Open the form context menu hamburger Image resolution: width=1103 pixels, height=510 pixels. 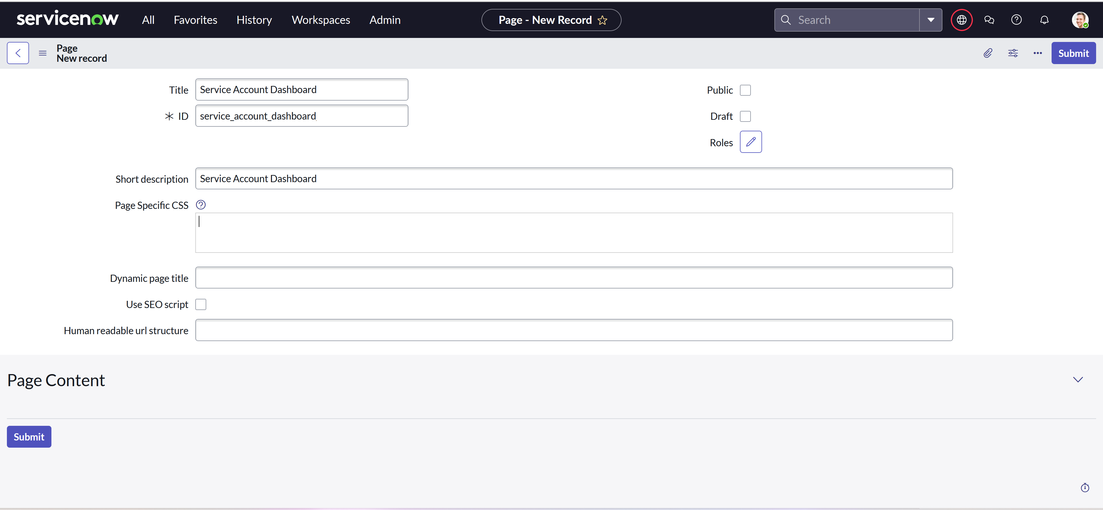(x=43, y=53)
